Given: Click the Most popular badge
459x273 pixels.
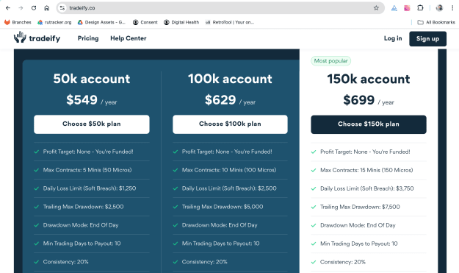Looking at the screenshot, I should [x=330, y=60].
